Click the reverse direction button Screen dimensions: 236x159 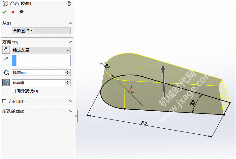point(6,50)
